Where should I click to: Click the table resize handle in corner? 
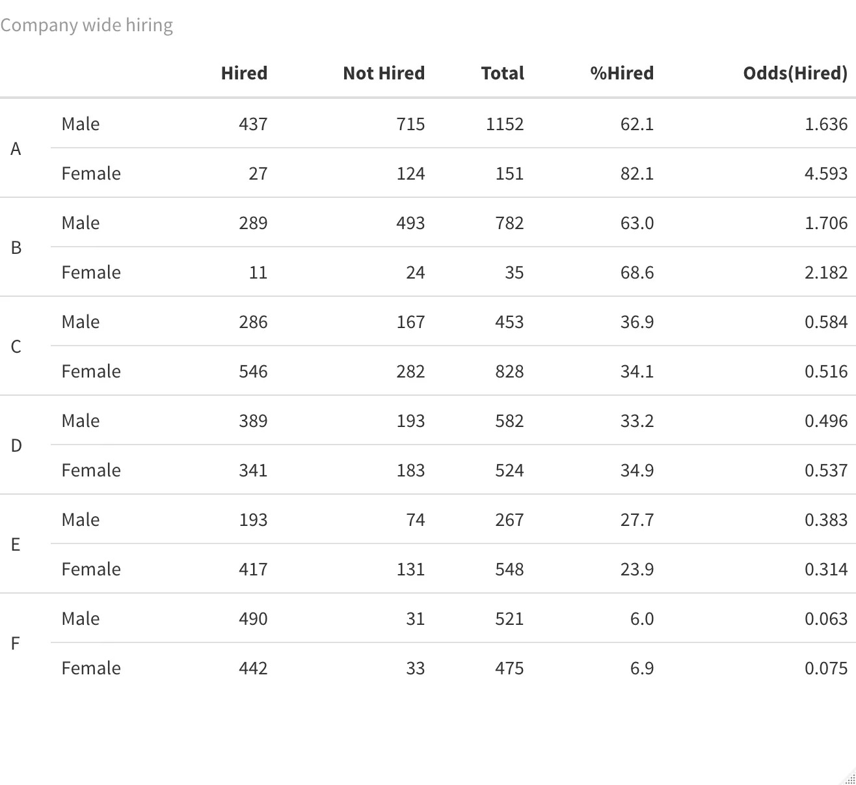(x=851, y=779)
